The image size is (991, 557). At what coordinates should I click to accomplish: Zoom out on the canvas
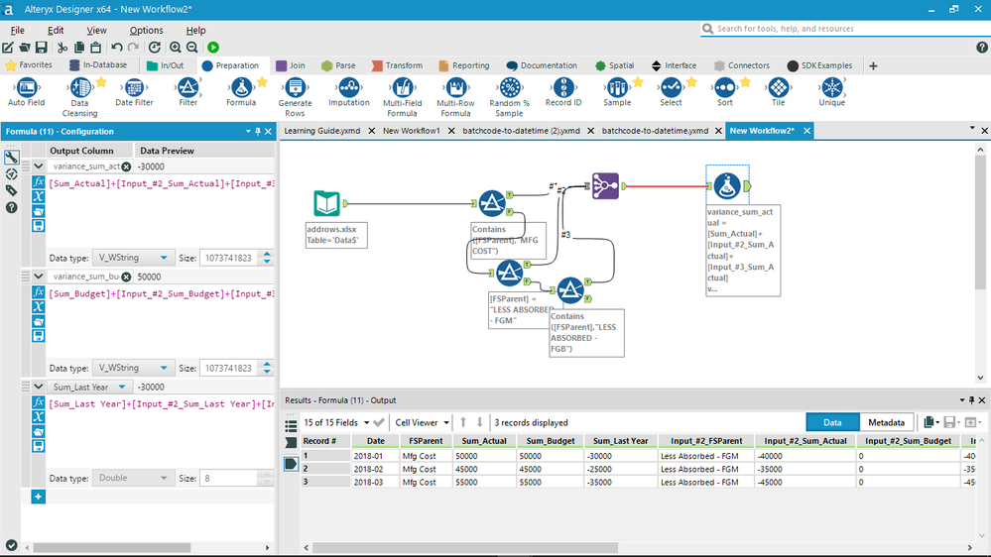(x=192, y=48)
